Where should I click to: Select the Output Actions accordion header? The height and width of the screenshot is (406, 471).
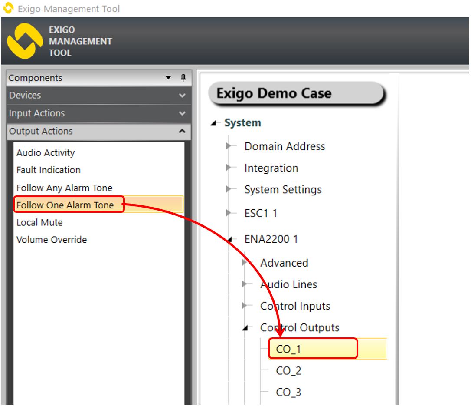tap(99, 131)
